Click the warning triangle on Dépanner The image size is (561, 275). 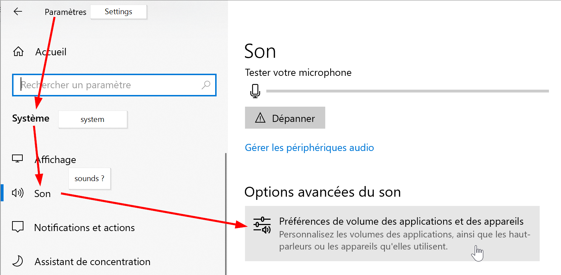[x=260, y=118]
